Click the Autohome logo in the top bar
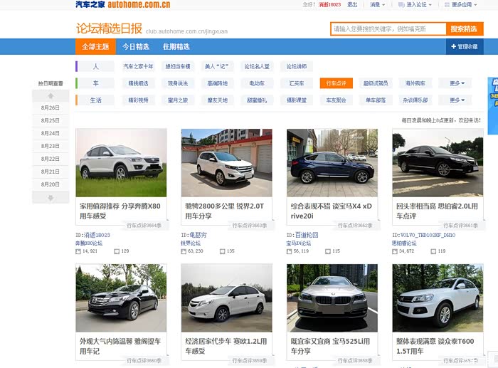The image size is (498, 368). pos(123,5)
